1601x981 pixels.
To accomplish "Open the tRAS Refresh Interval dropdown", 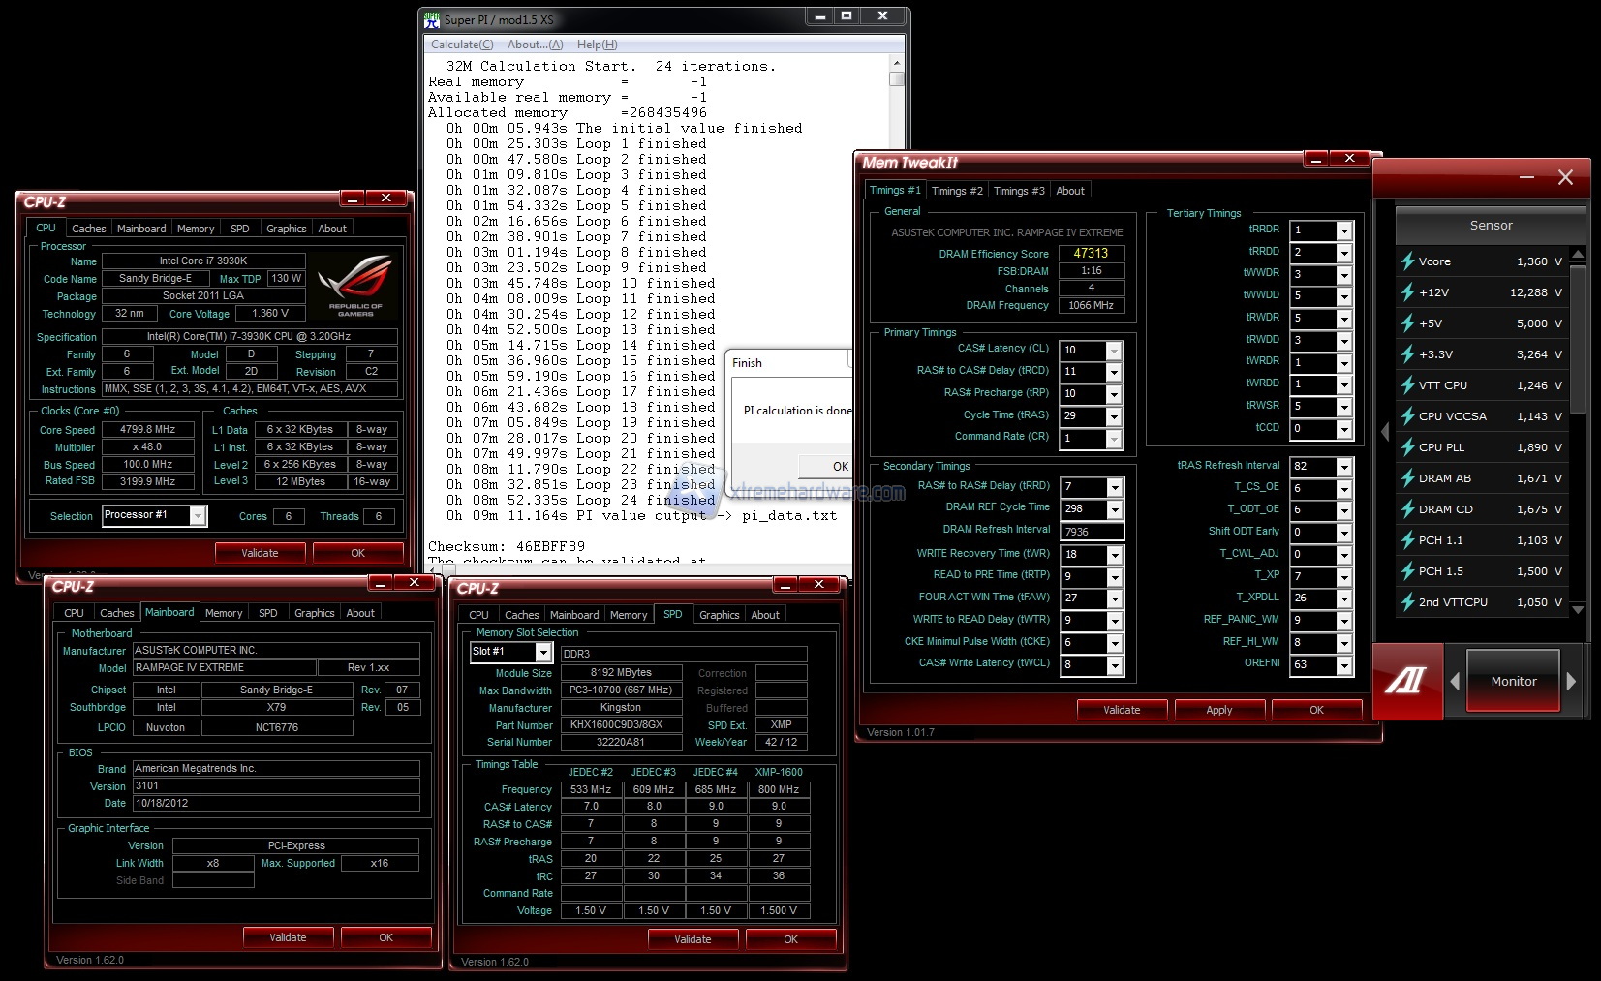I will click(x=1343, y=467).
